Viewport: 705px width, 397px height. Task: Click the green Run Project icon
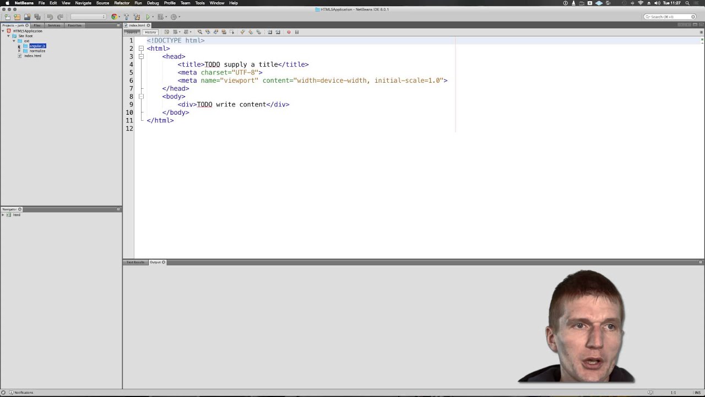point(148,17)
